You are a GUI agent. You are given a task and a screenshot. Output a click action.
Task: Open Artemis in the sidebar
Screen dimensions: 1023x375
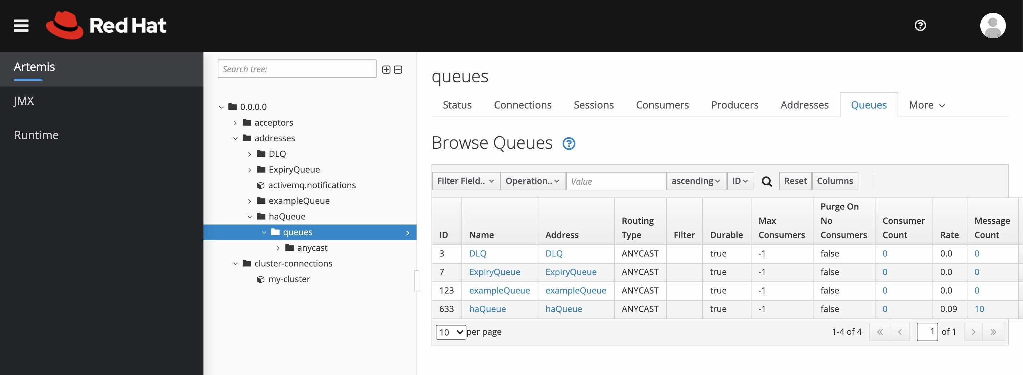102,69
